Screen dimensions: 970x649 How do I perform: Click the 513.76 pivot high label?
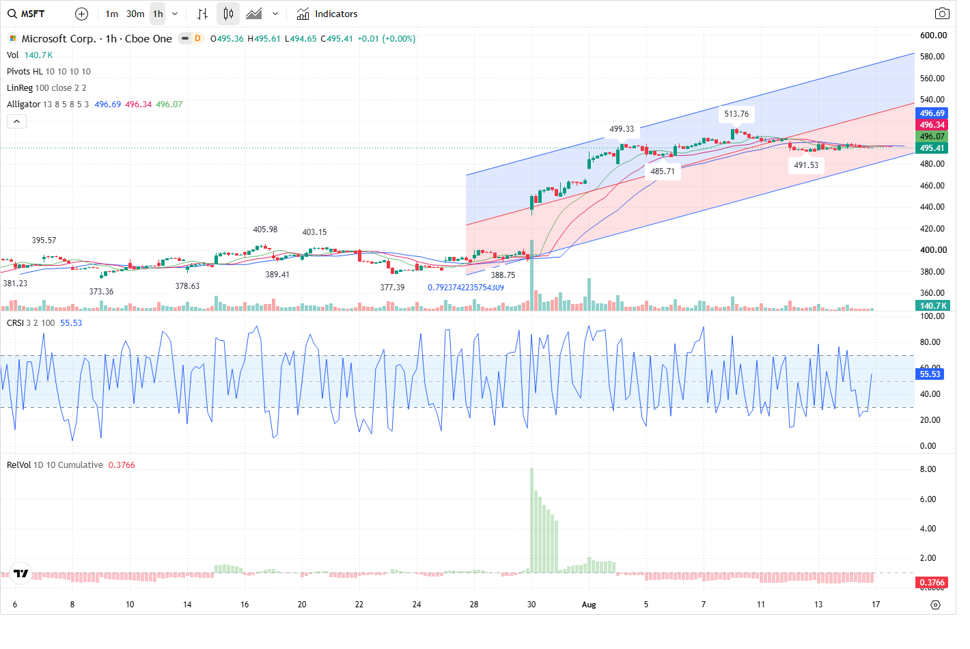736,114
